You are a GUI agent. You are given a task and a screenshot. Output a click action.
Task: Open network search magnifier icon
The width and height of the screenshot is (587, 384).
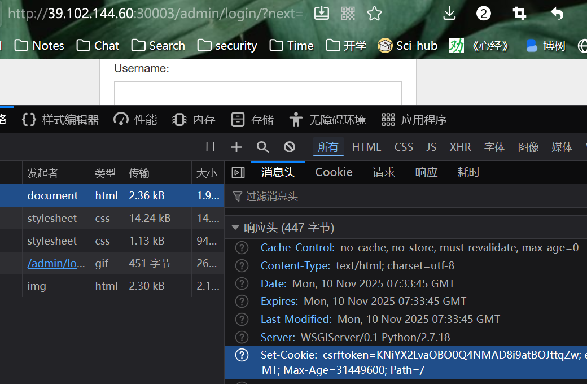[x=263, y=147]
